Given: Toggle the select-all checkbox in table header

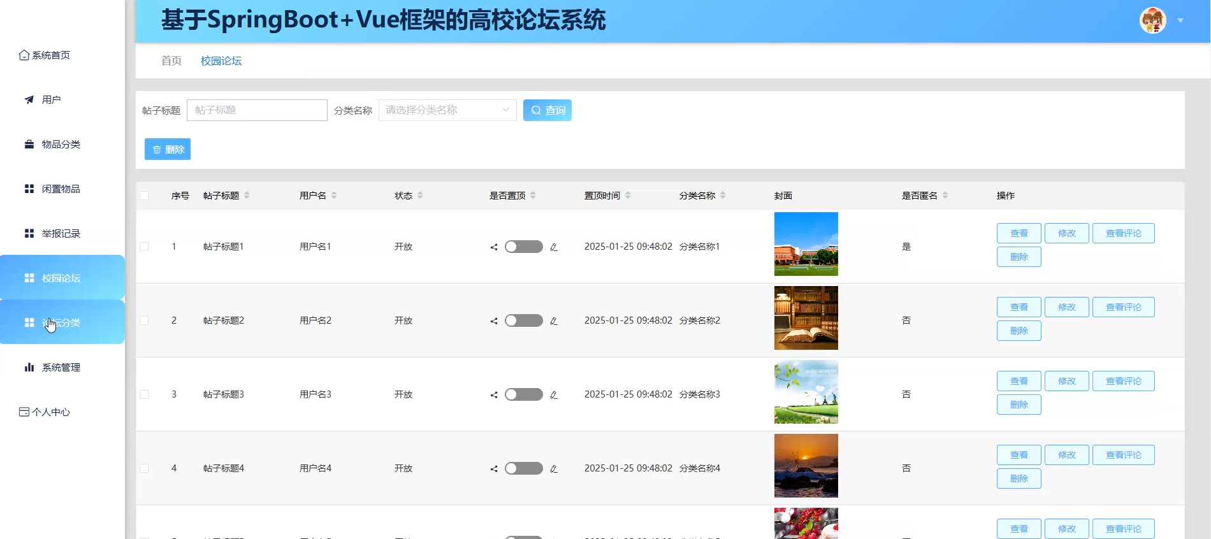Looking at the screenshot, I should 144,196.
